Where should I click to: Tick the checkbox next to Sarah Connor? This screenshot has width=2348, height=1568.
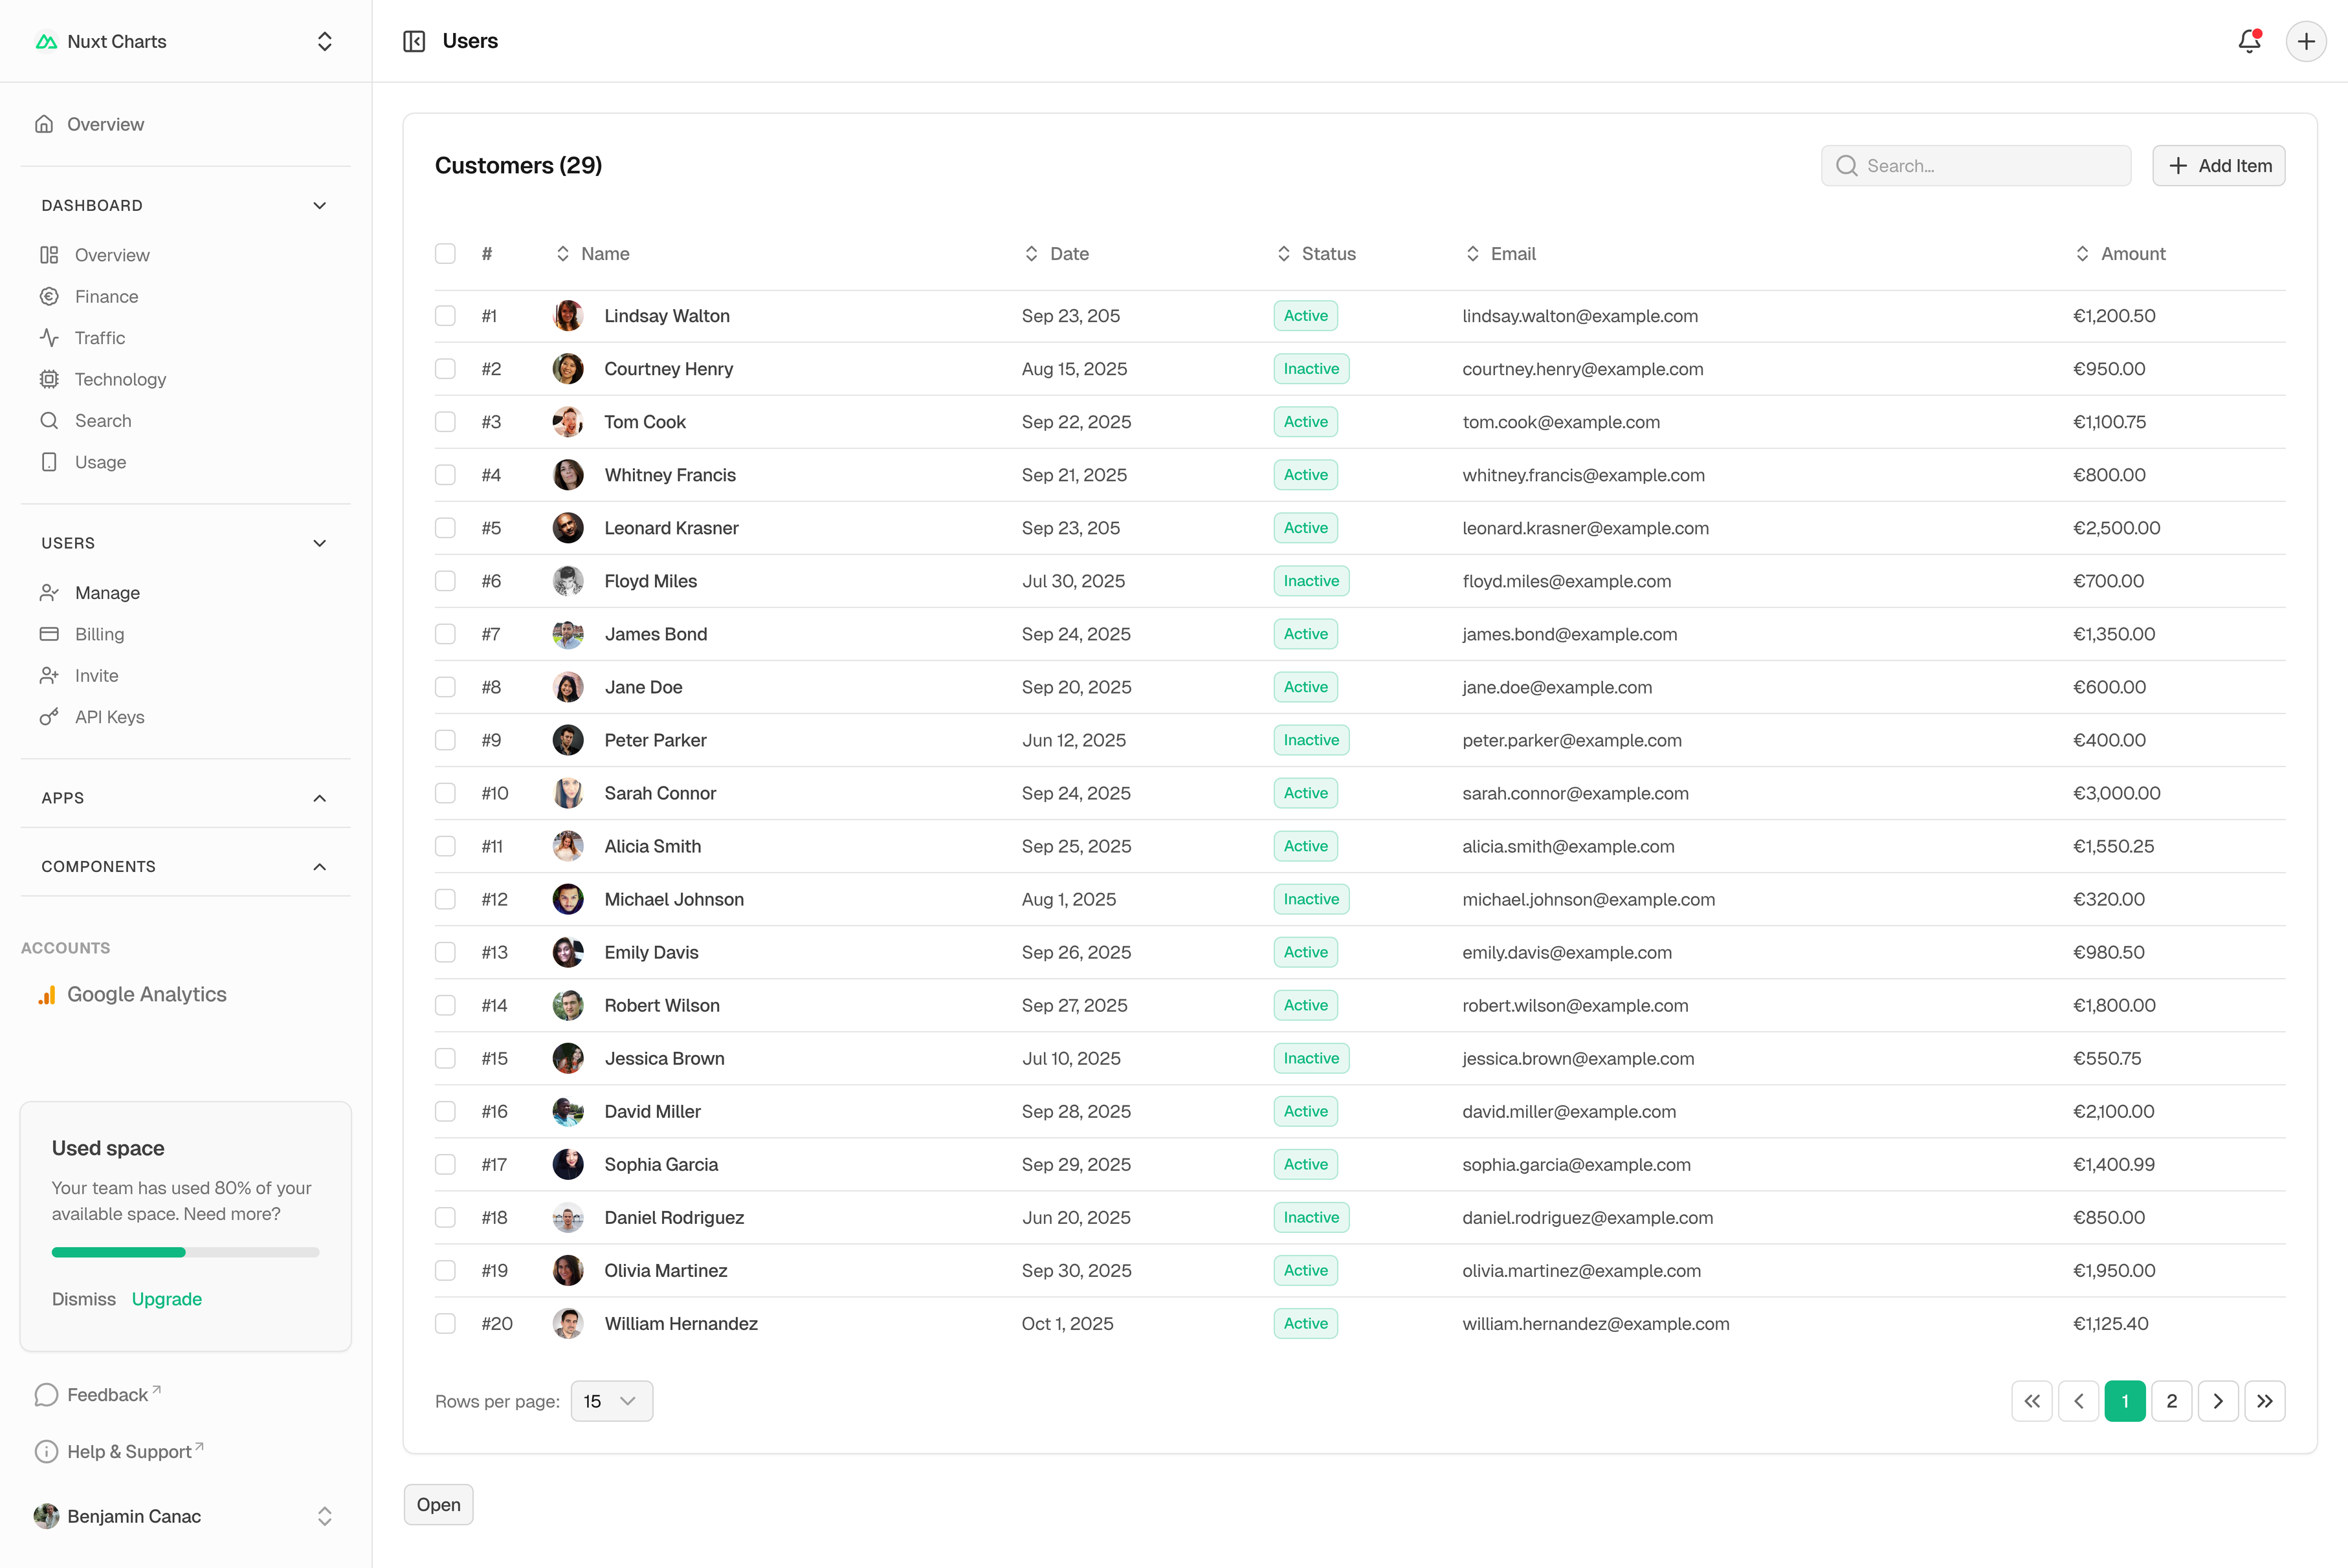coord(445,793)
